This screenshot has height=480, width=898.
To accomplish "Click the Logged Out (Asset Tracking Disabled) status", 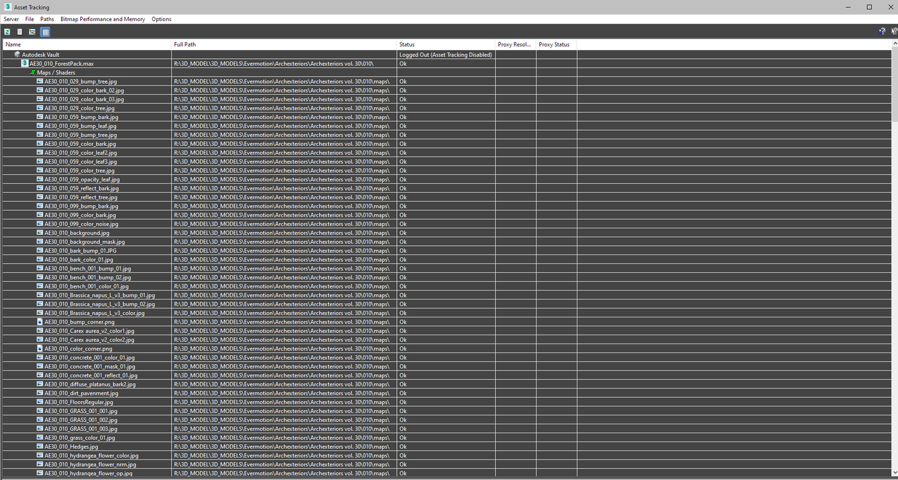I will pyautogui.click(x=446, y=54).
